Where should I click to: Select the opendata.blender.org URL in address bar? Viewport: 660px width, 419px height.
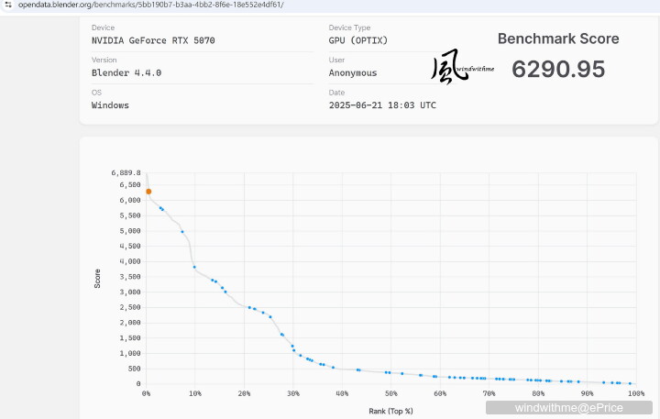coord(150,5)
